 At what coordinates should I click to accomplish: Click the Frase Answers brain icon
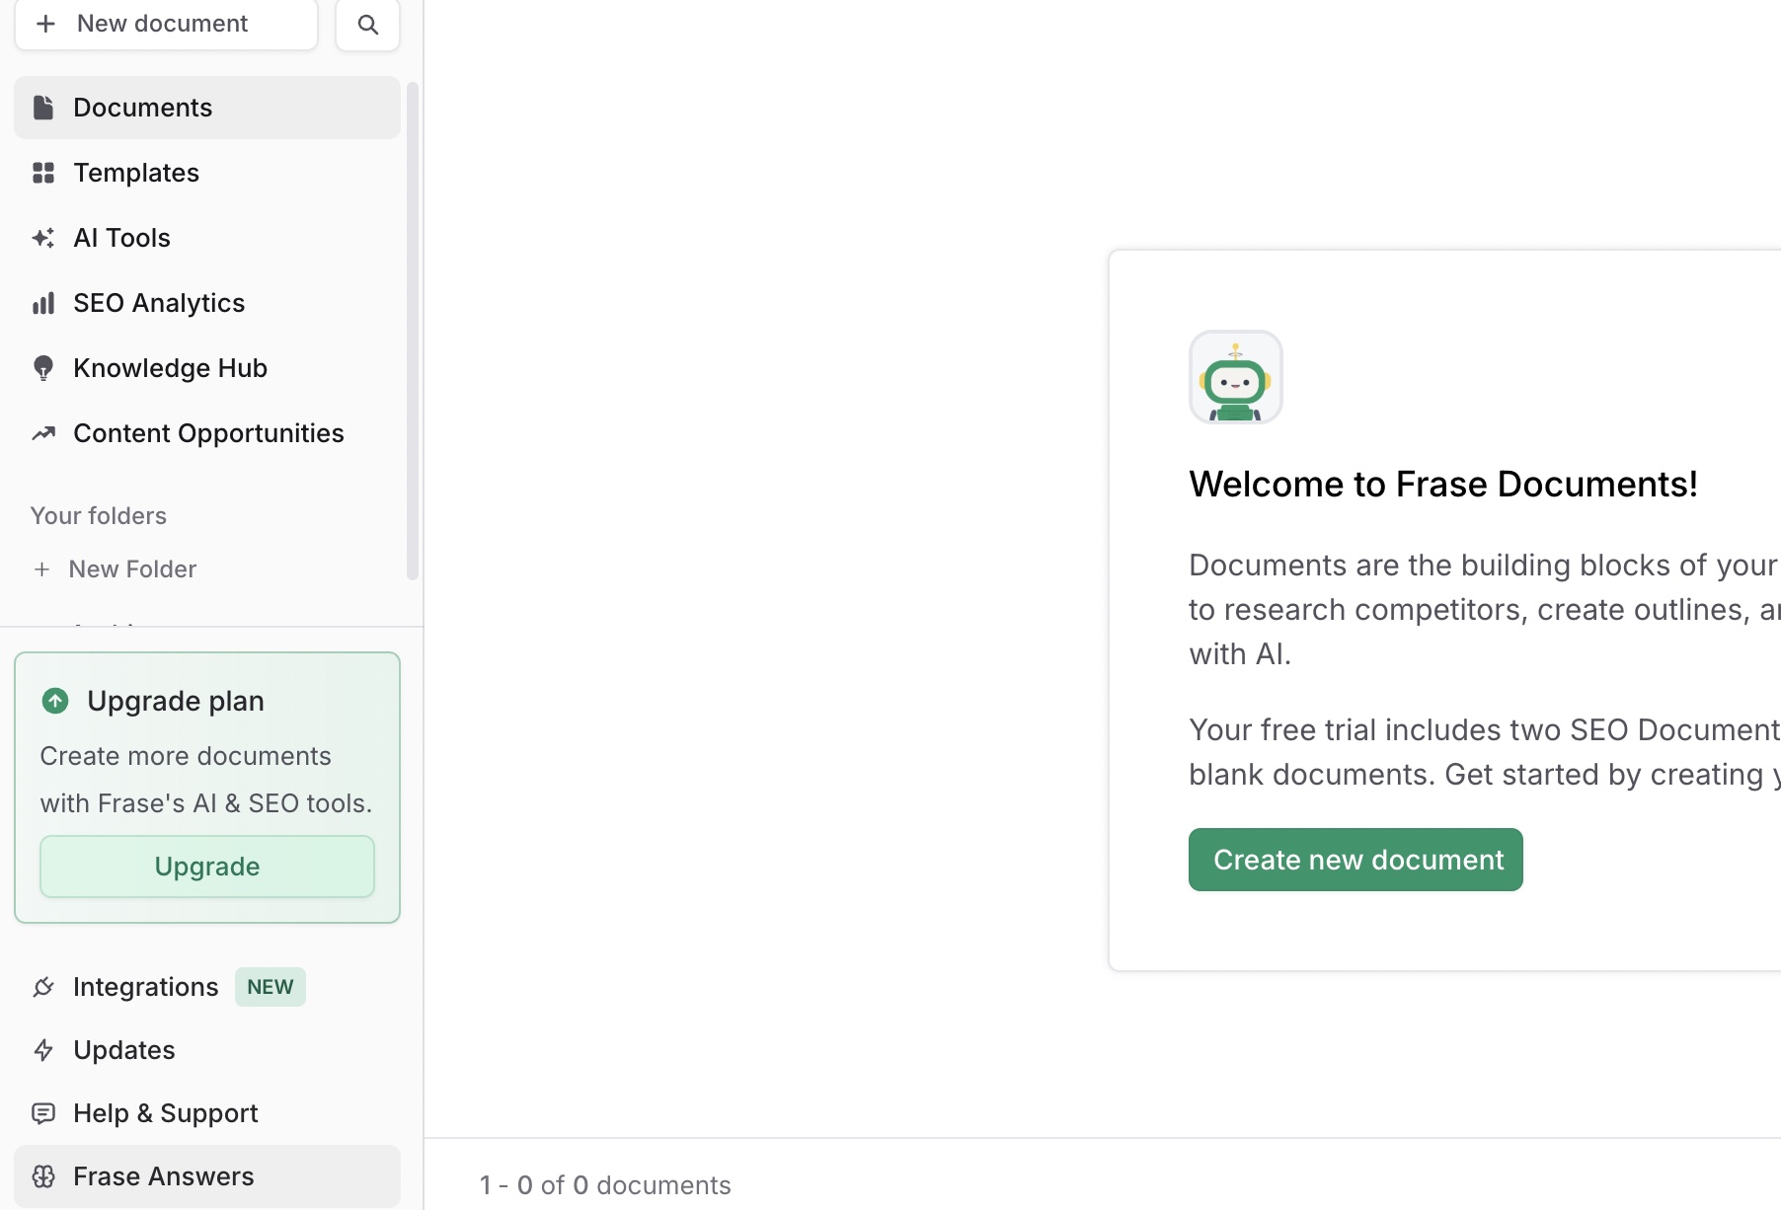click(42, 1176)
